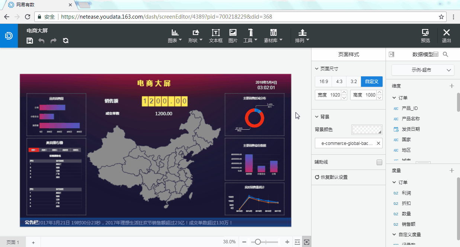Select the 4:3 page size
460x247 pixels.
pos(339,82)
